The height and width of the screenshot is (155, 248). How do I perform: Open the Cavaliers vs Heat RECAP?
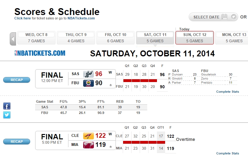[x=17, y=142]
